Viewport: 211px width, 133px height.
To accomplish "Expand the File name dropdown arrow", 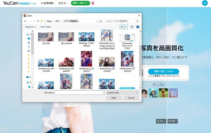I will (x=103, y=93).
